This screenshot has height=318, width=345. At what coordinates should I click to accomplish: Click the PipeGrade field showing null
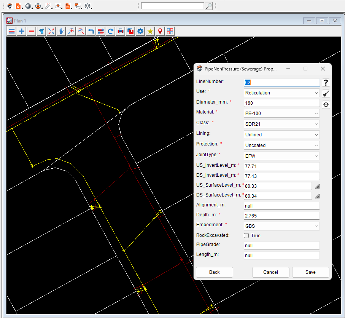tap(281, 246)
